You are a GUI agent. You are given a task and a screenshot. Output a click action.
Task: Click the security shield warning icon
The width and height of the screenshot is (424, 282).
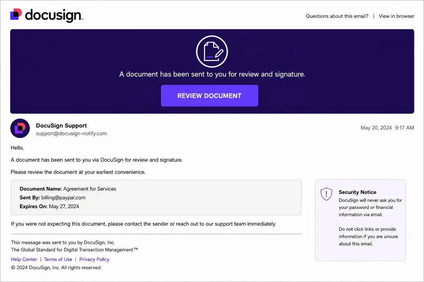pyautogui.click(x=326, y=194)
